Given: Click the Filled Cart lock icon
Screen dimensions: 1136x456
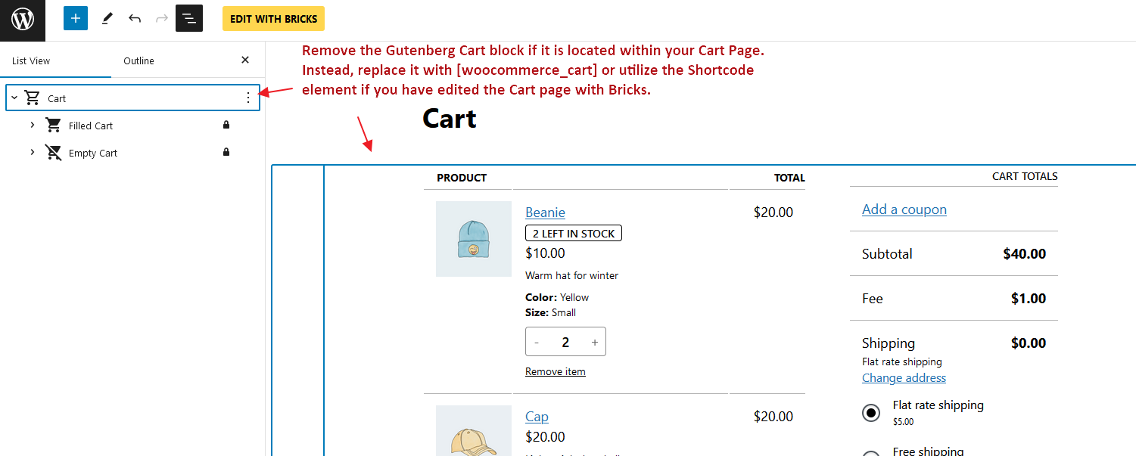Looking at the screenshot, I should point(226,126).
